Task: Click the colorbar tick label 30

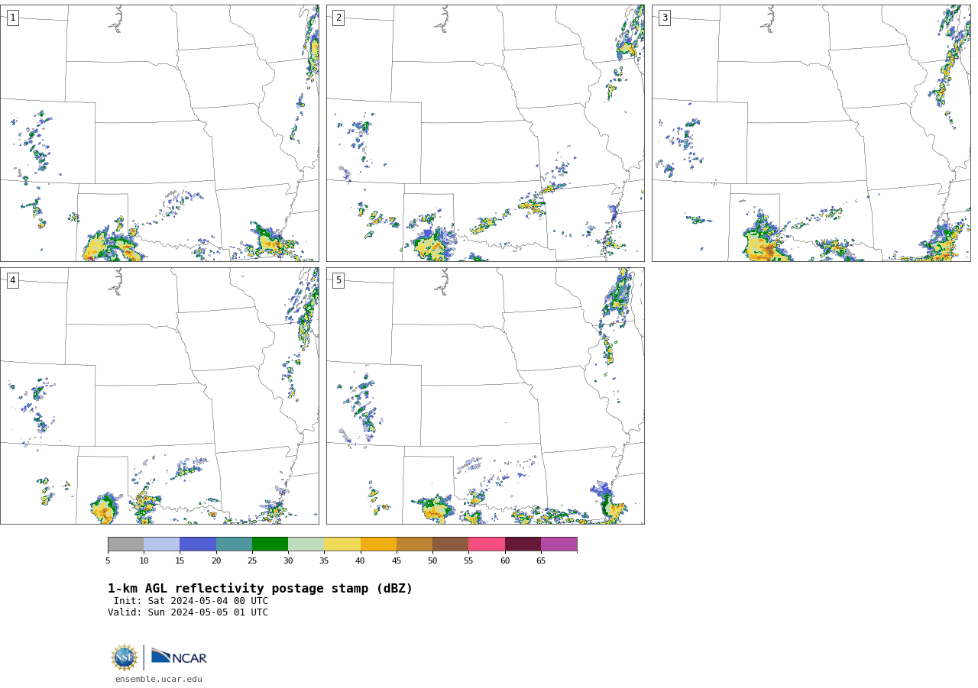Action: point(288,561)
